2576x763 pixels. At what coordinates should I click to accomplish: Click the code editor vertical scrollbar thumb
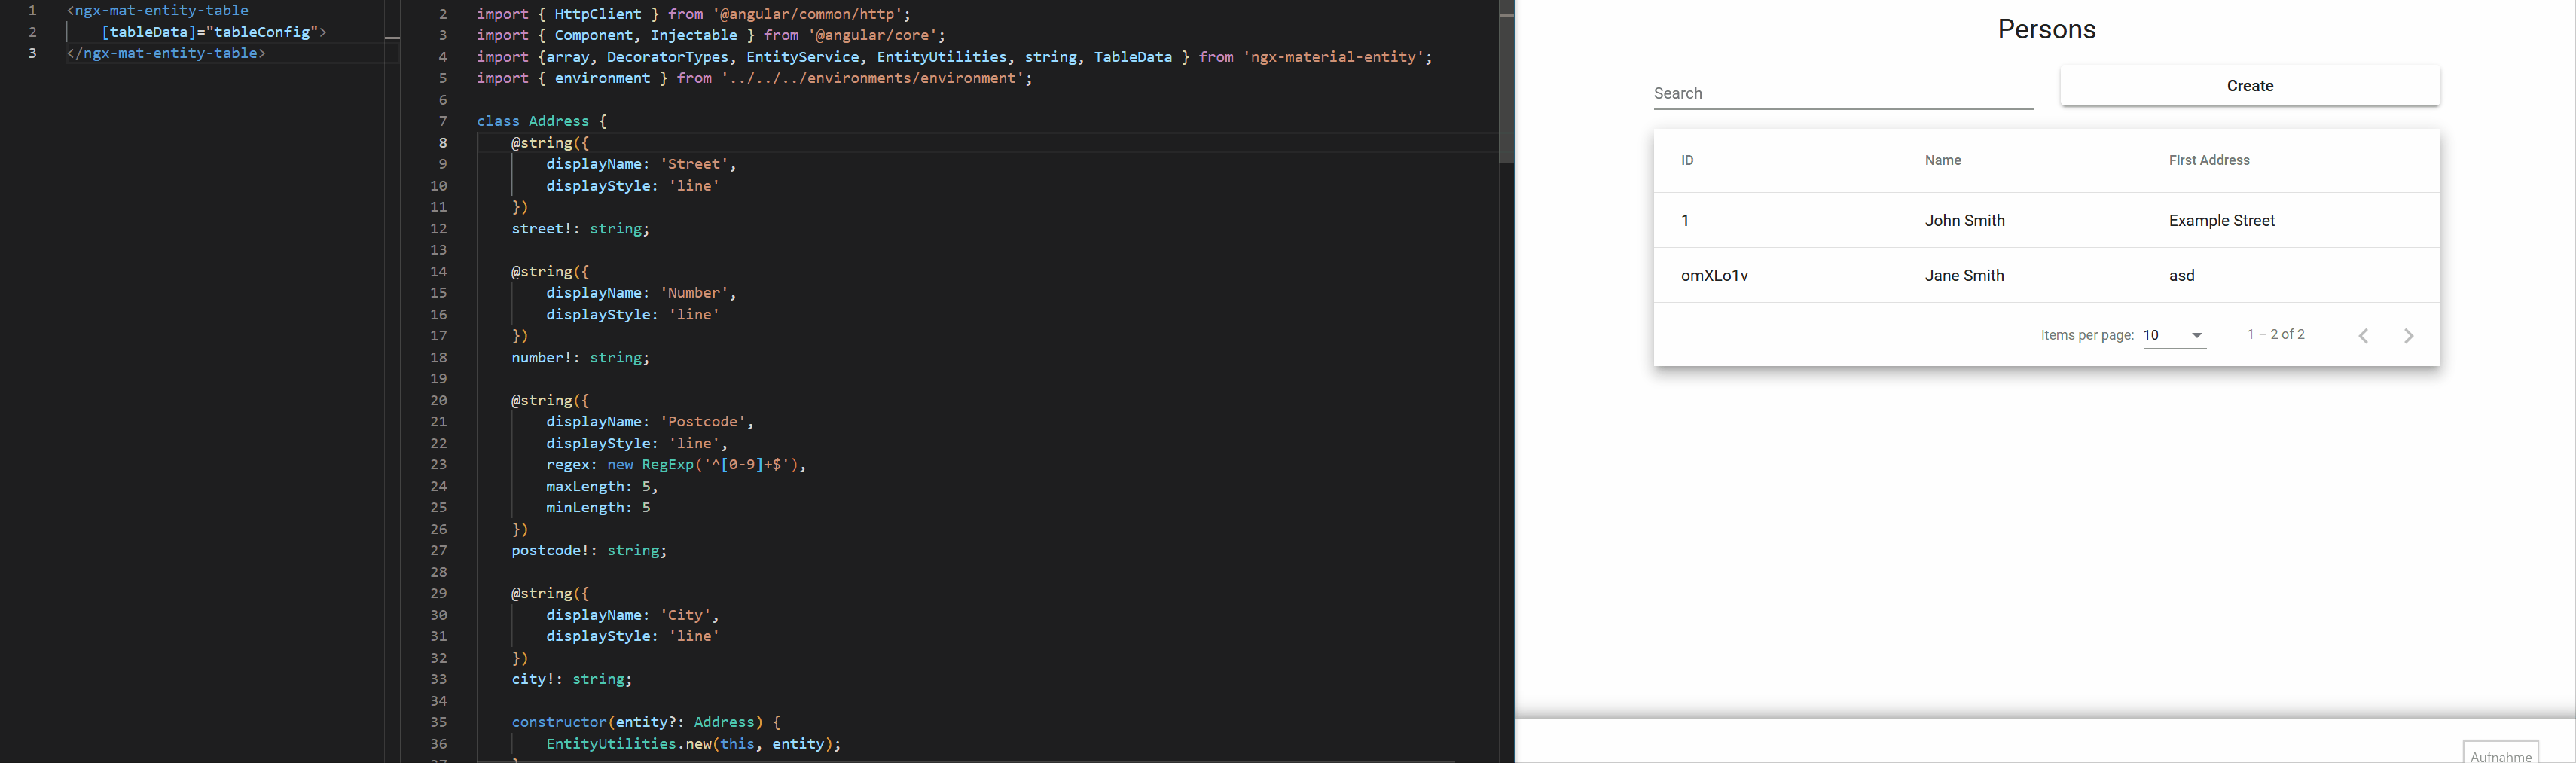(x=1506, y=85)
